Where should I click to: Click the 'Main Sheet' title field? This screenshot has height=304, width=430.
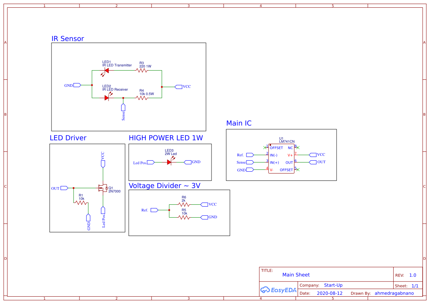coord(296,275)
